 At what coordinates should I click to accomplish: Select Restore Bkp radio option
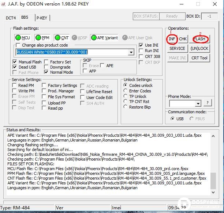click(125, 107)
